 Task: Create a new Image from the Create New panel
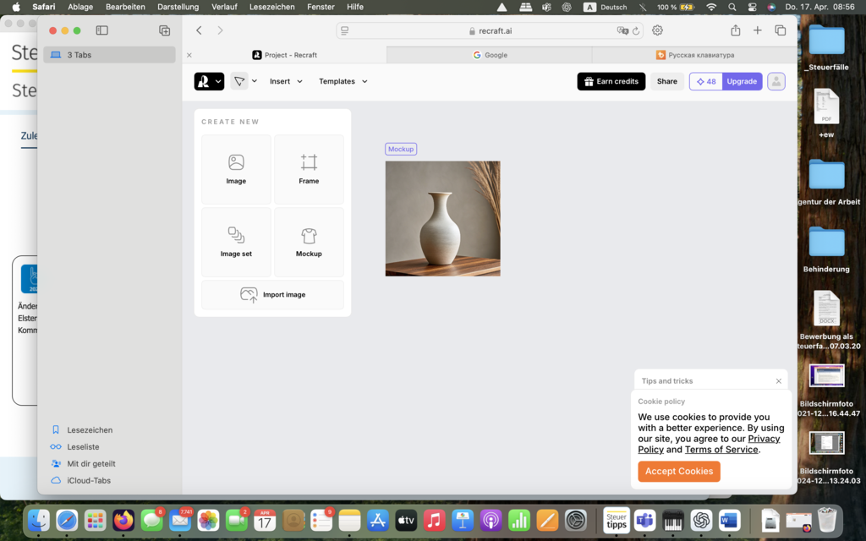(236, 169)
